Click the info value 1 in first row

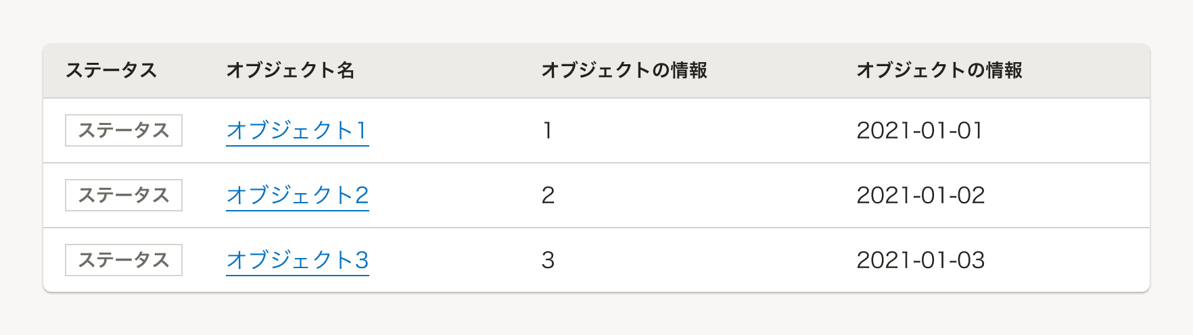click(x=548, y=130)
